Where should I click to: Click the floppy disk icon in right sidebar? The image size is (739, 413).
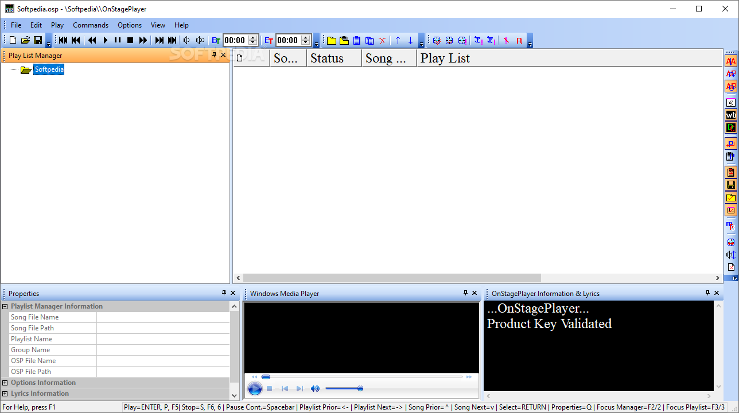pos(730,185)
